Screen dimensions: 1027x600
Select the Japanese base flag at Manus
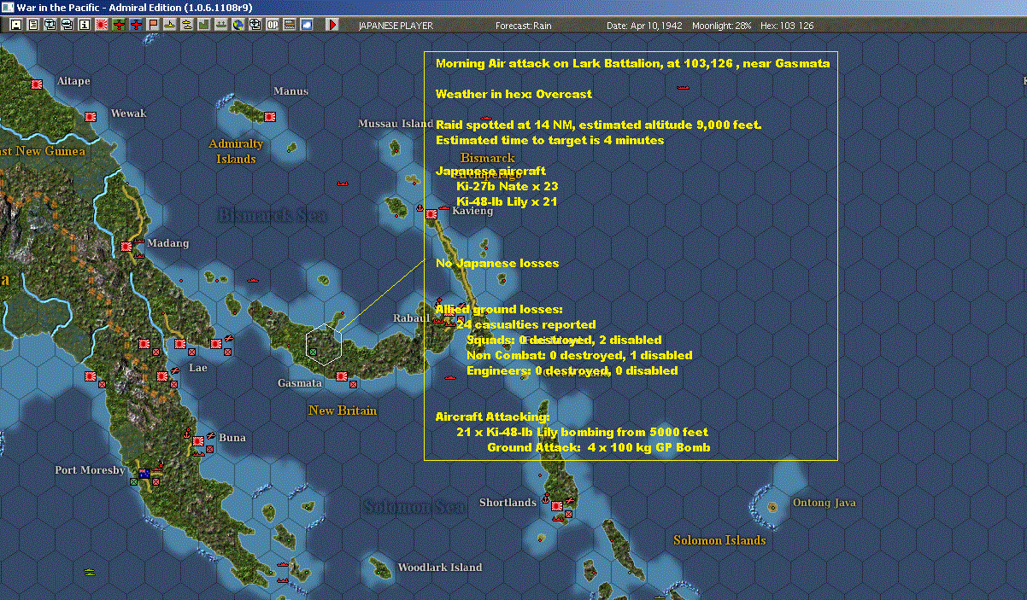269,116
